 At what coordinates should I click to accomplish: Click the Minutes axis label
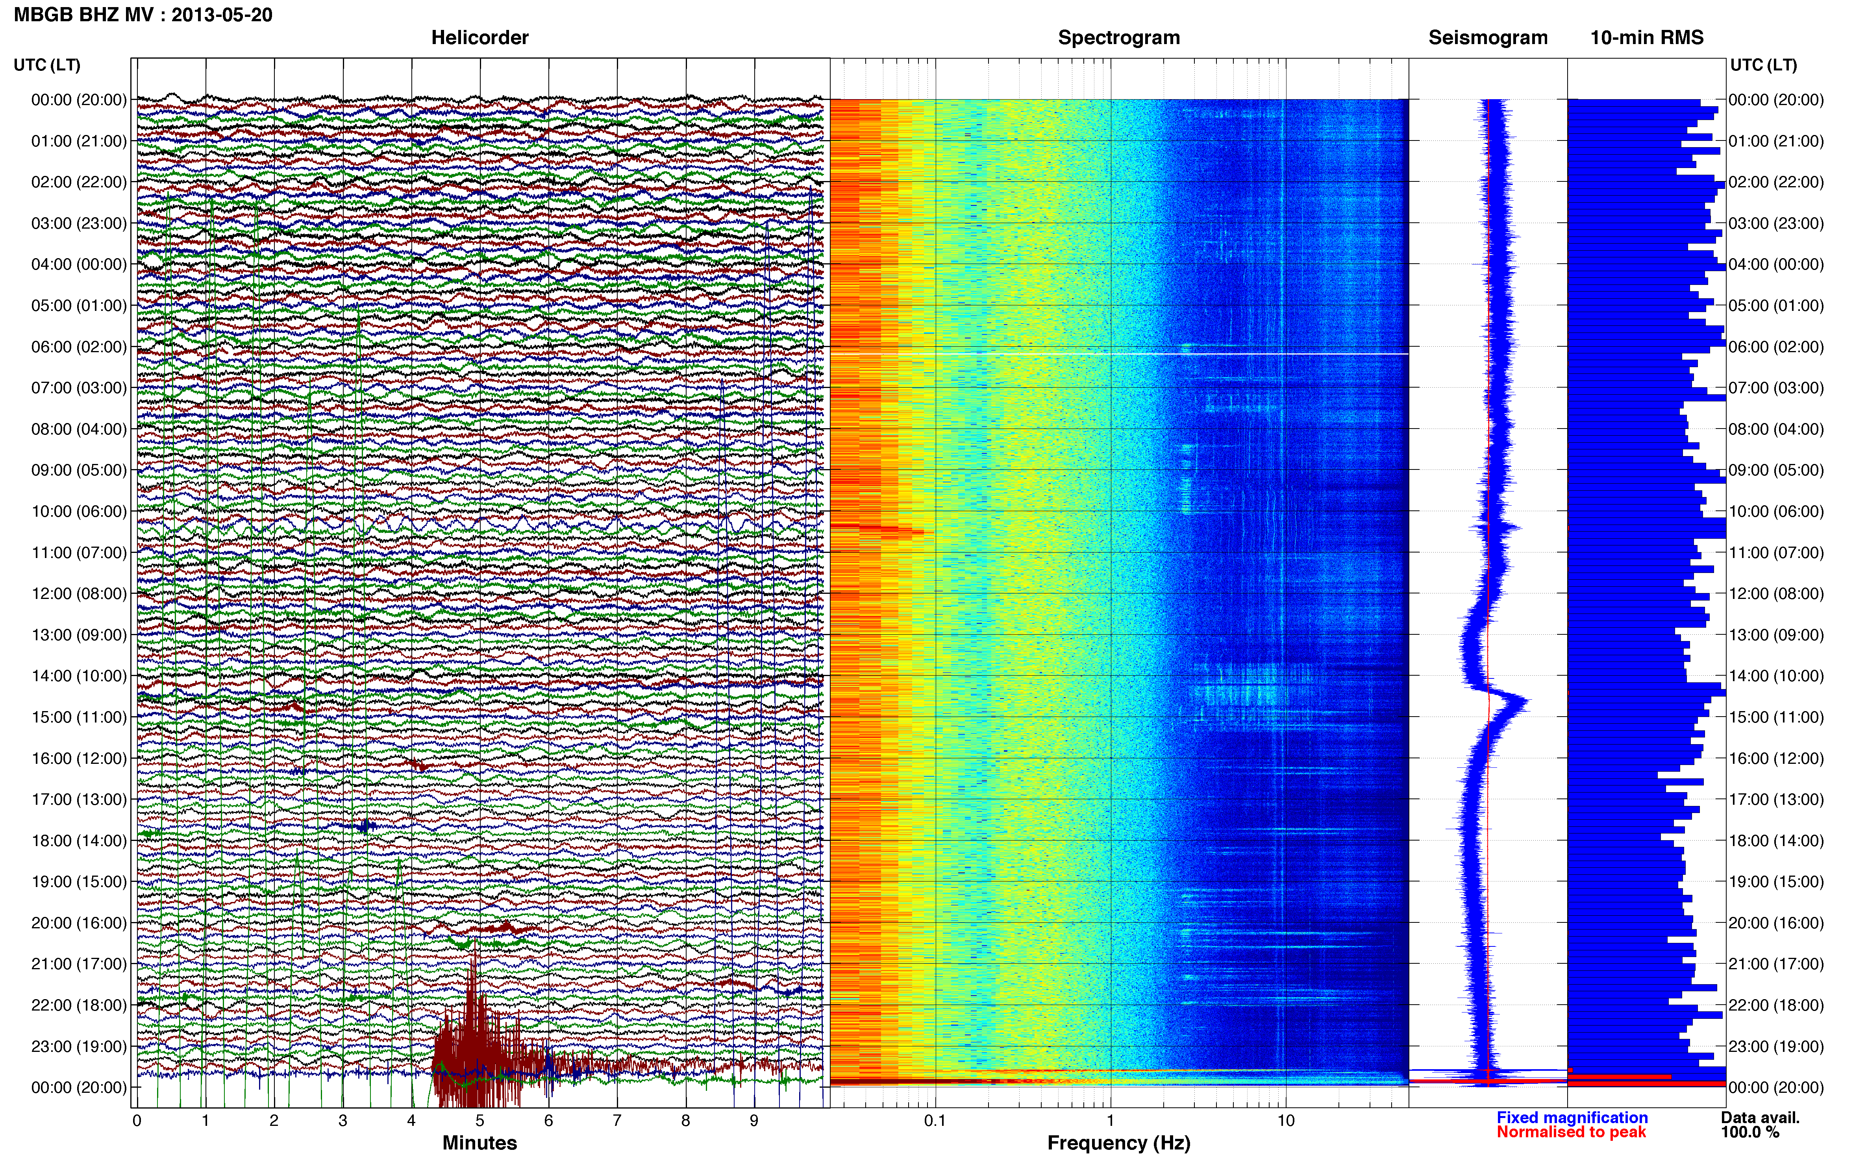click(480, 1143)
